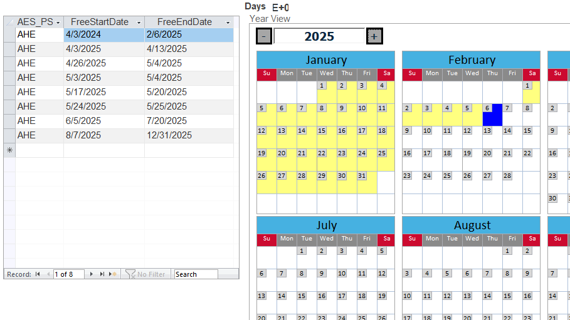
Task: Select row selector for 6/5/2025 record
Action: click(10, 121)
